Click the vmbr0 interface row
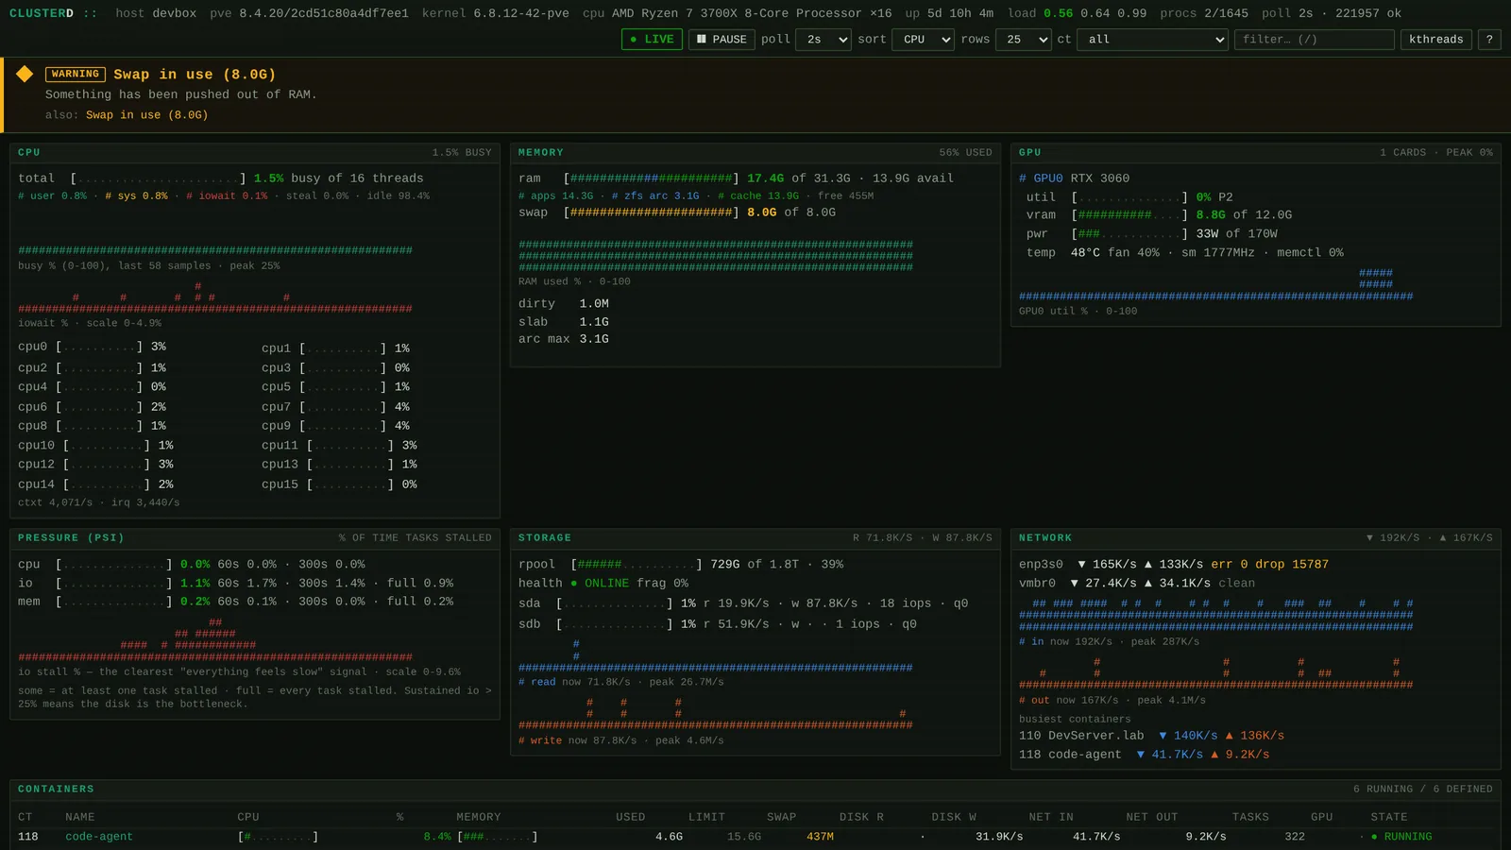Image resolution: width=1511 pixels, height=850 pixels. tap(1137, 584)
